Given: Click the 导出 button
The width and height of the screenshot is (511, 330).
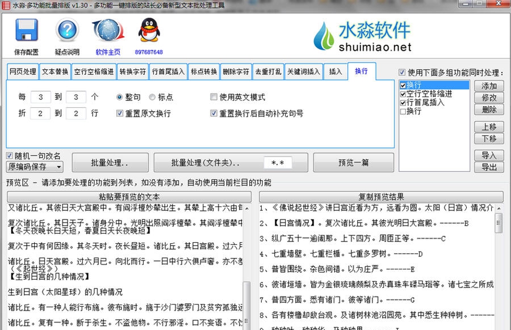Looking at the screenshot, I should 488,167.
